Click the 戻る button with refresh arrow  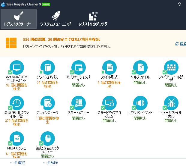tap(181, 44)
